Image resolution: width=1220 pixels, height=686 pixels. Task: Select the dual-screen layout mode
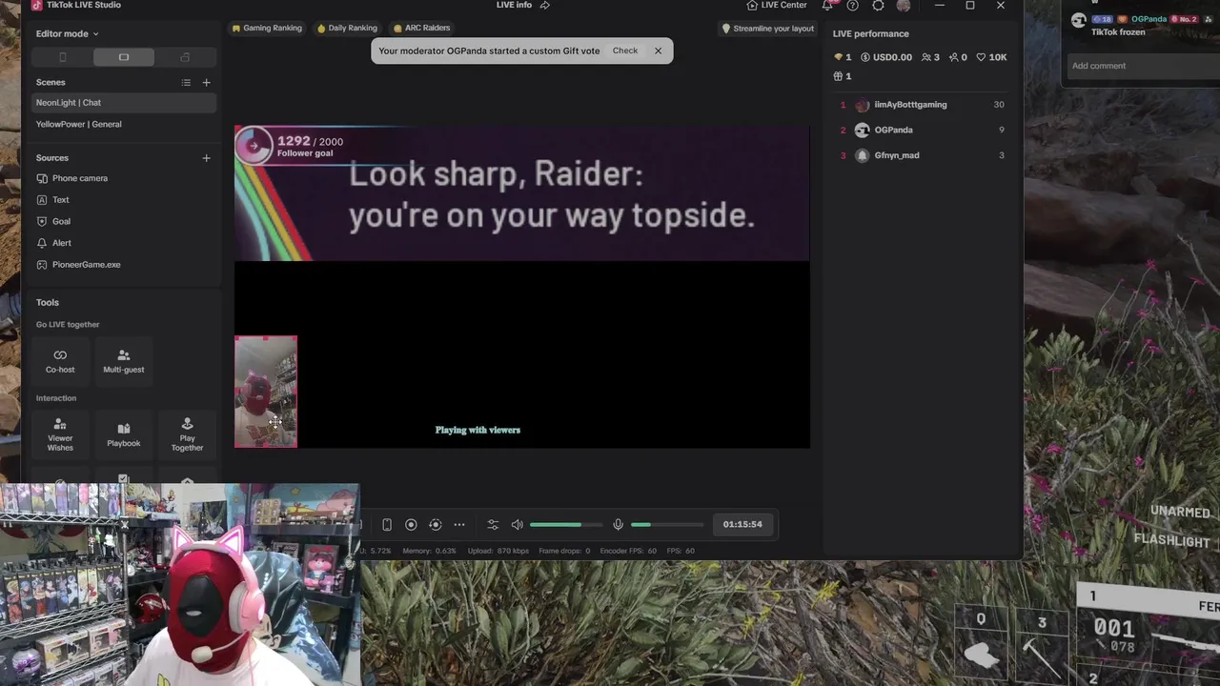coord(185,57)
